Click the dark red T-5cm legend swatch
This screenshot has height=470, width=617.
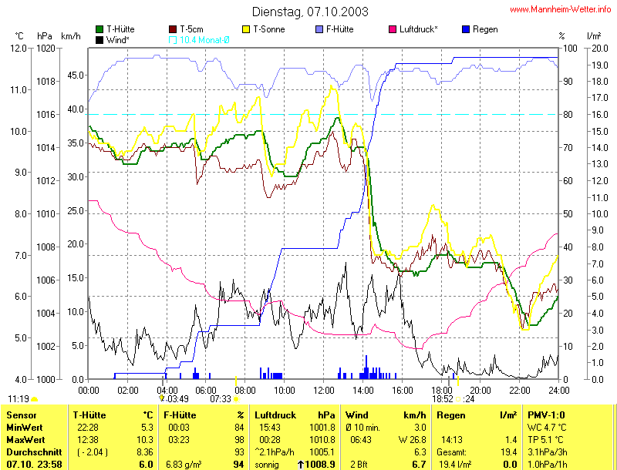pyautogui.click(x=174, y=29)
